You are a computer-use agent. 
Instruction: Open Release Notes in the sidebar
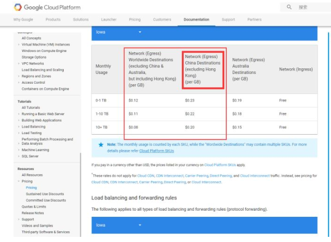(33, 213)
